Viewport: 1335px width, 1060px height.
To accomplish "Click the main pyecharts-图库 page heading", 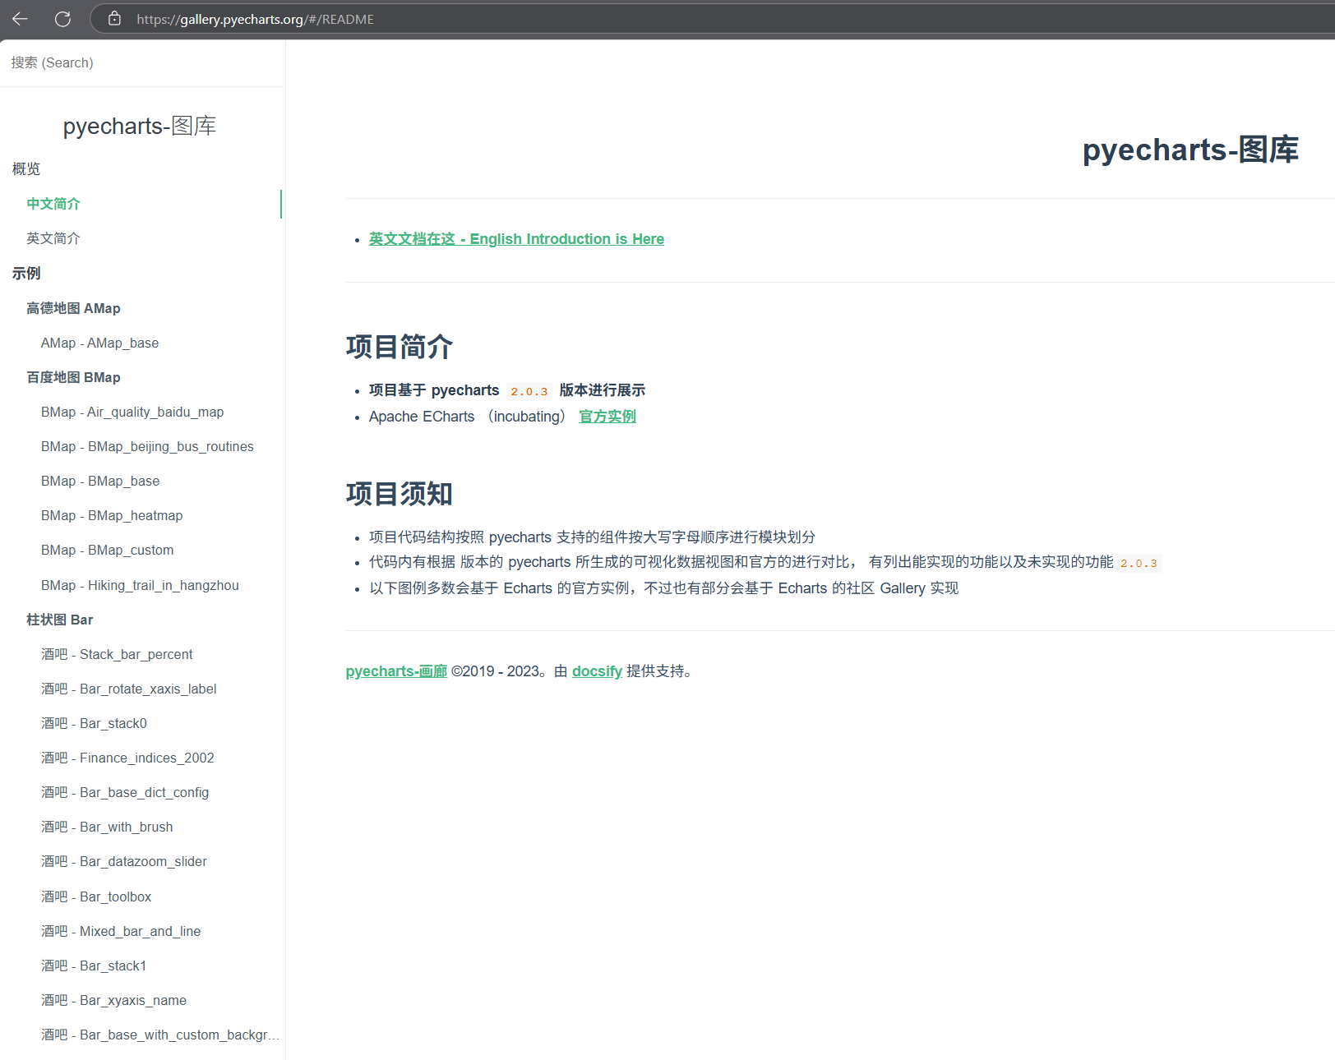I will point(1190,150).
